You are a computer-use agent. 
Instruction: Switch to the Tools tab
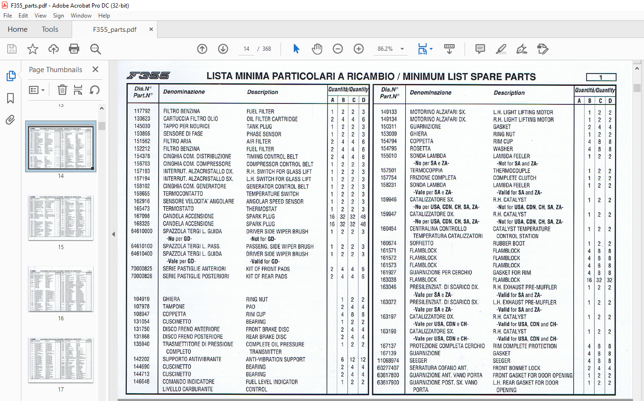tap(50, 29)
